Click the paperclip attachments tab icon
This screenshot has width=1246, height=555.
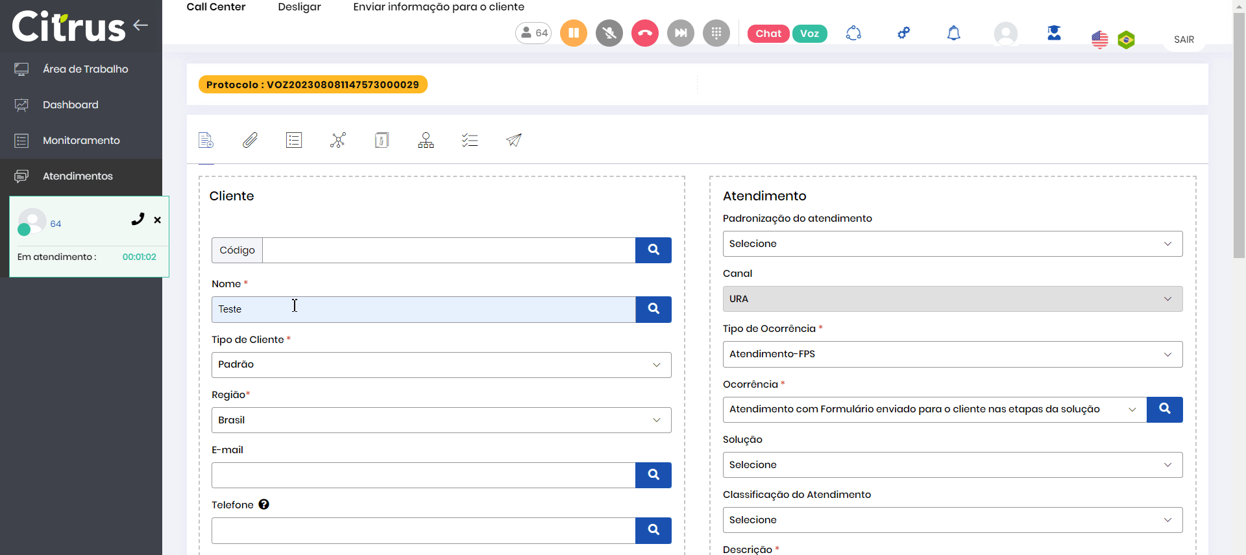point(250,140)
